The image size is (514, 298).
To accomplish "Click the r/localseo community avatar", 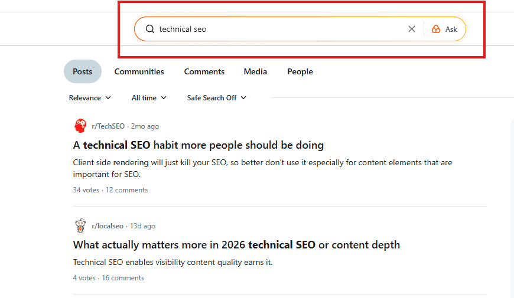I will 80,225.
